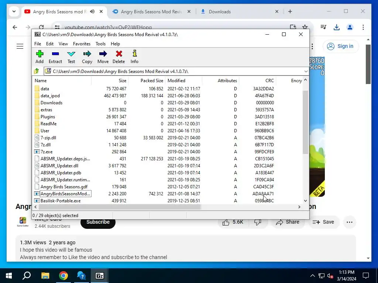Screen dimensions: 378x283
Task: Mute the YouTube tab audio icon
Action: (x=92, y=11)
